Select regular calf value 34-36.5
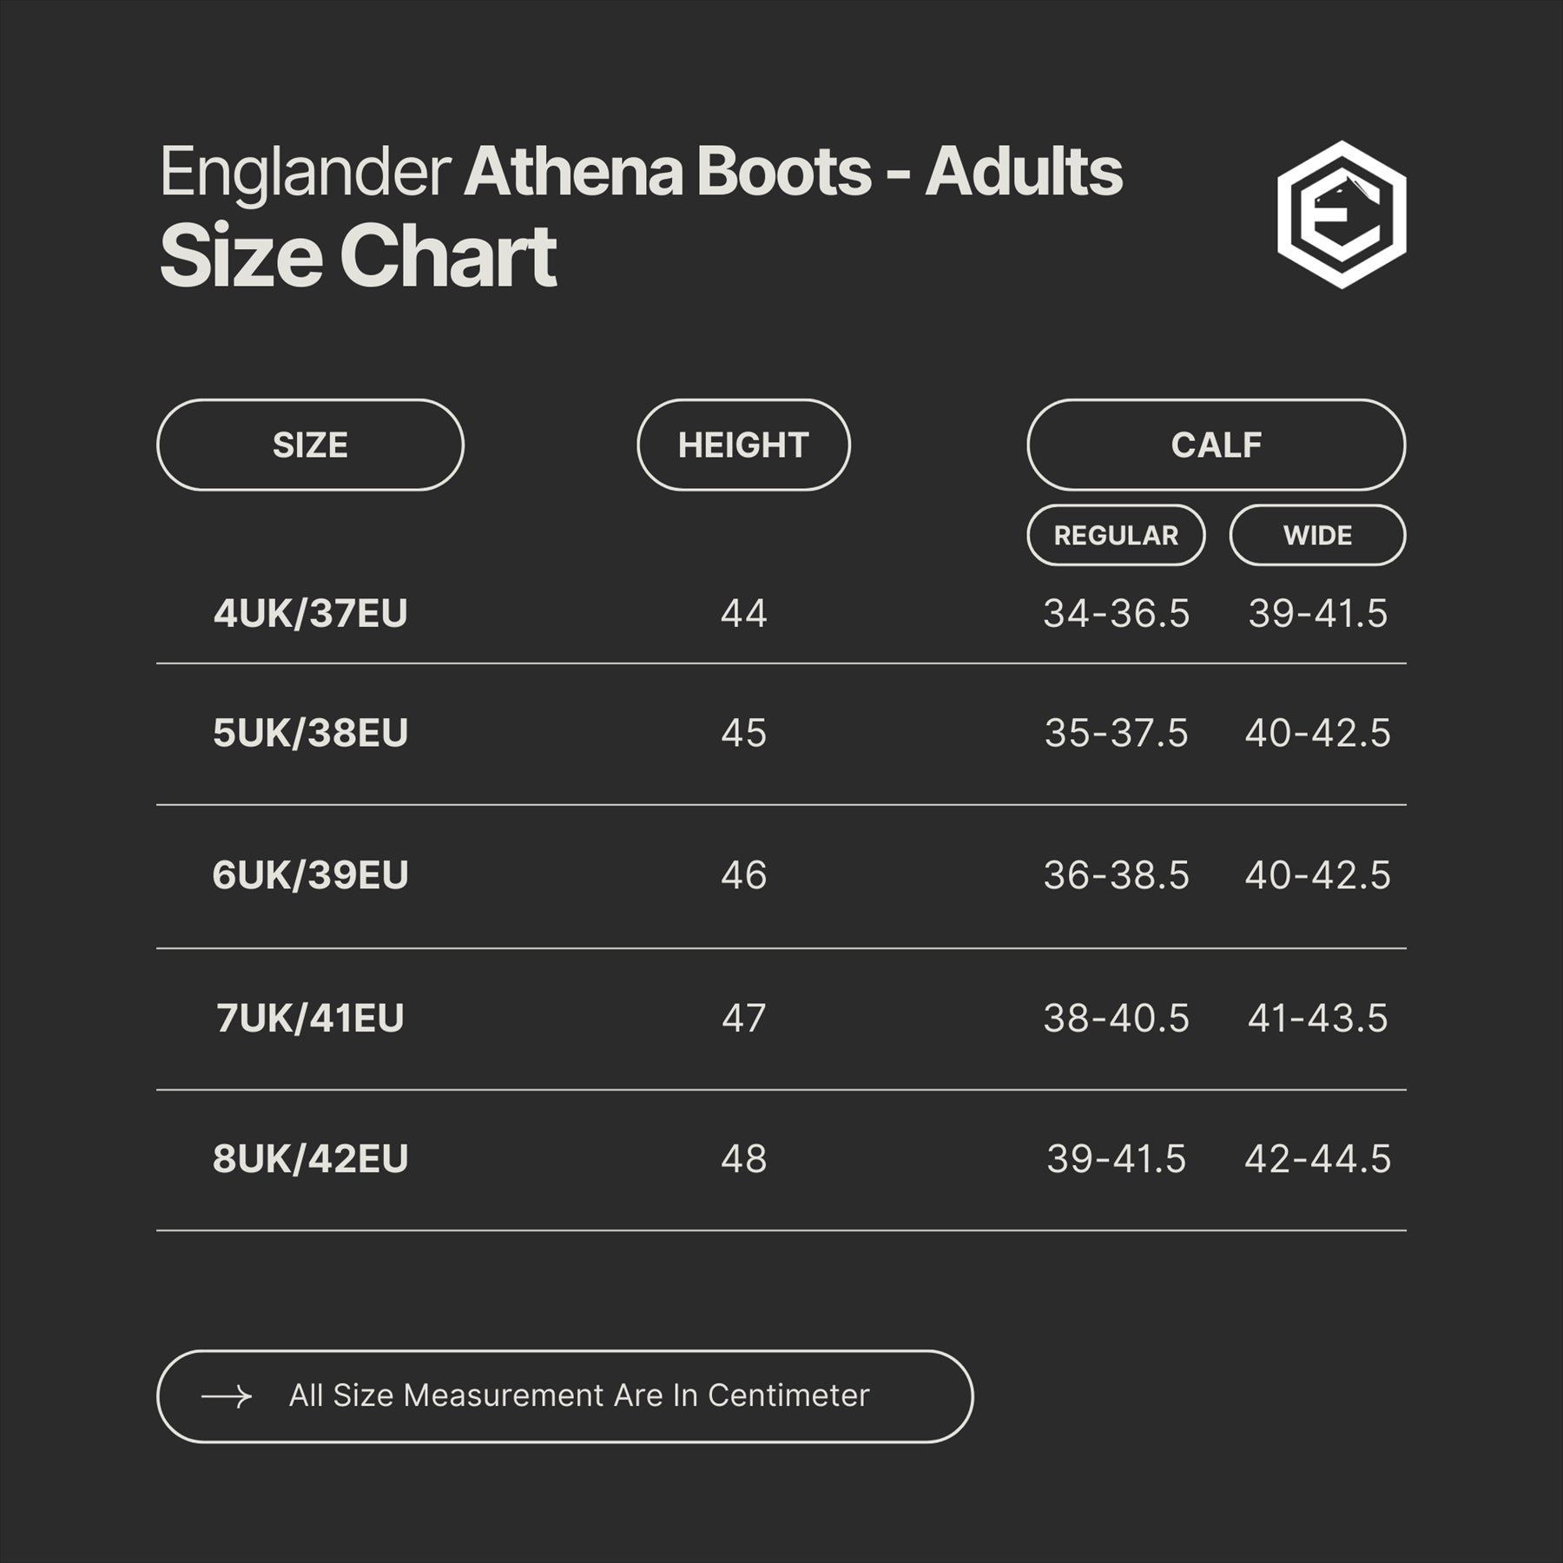 tap(1116, 614)
